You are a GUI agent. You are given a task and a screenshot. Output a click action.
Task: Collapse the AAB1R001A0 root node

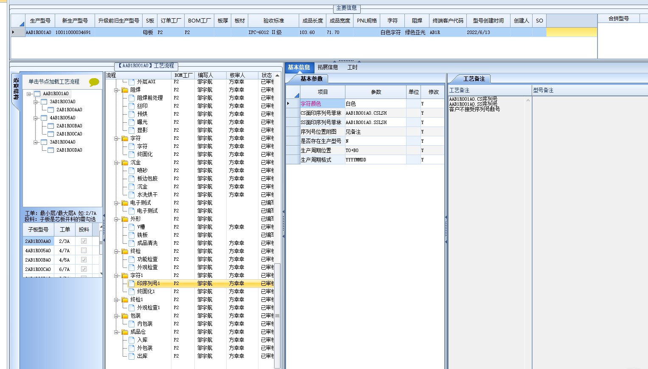(29, 94)
